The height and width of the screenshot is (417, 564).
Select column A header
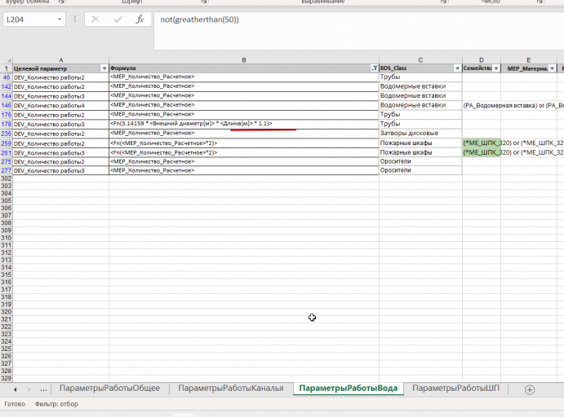coord(60,60)
